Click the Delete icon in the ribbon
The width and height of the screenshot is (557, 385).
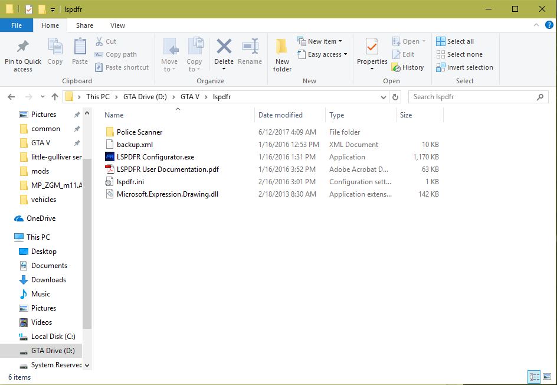click(x=224, y=47)
